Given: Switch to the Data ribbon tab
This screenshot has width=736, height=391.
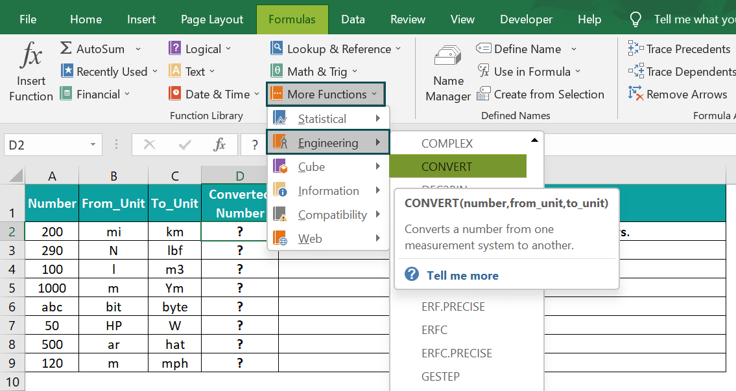Looking at the screenshot, I should click(x=353, y=19).
